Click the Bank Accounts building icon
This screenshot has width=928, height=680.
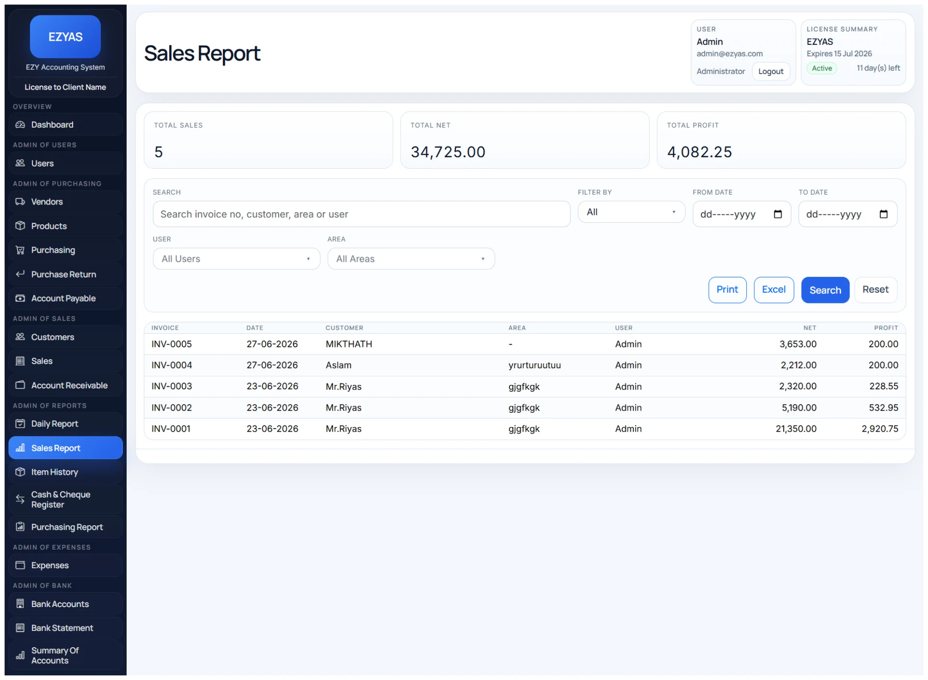pyautogui.click(x=20, y=604)
